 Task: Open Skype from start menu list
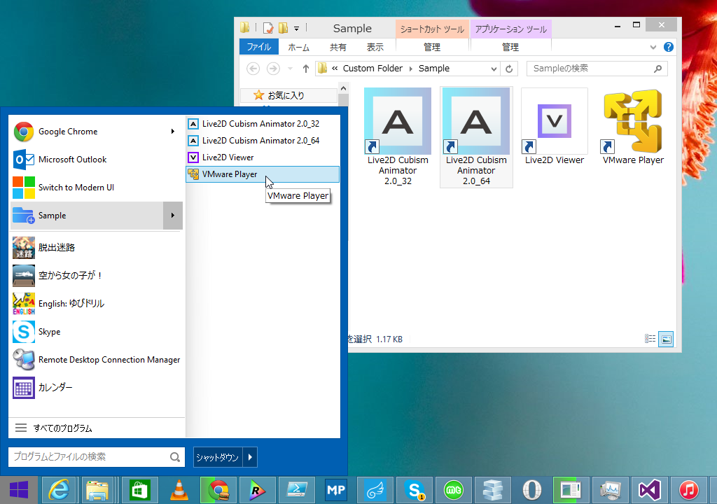(x=97, y=332)
